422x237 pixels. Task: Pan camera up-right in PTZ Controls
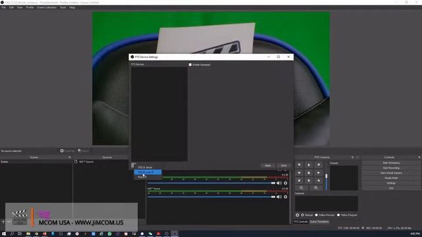tap(318, 165)
